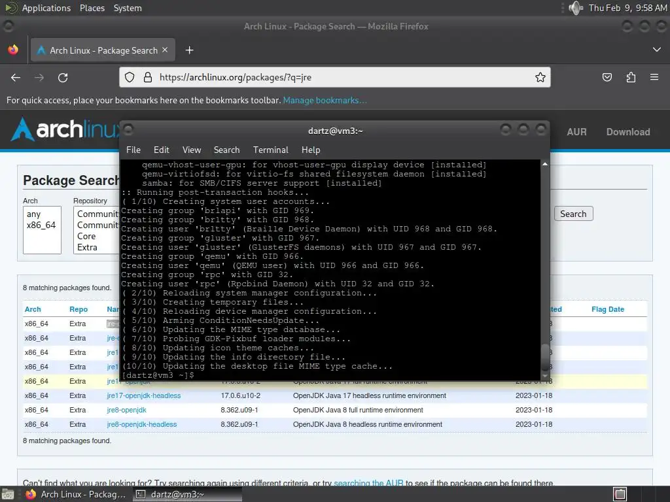Open the Places menu in top panel
This screenshot has width=670, height=502.
point(92,8)
